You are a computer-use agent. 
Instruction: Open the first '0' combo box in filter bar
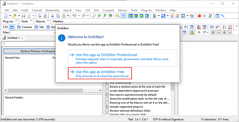click(x=216, y=32)
